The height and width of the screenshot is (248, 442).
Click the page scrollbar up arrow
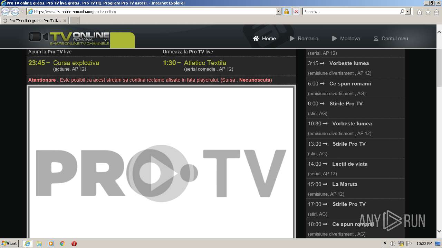point(439,32)
